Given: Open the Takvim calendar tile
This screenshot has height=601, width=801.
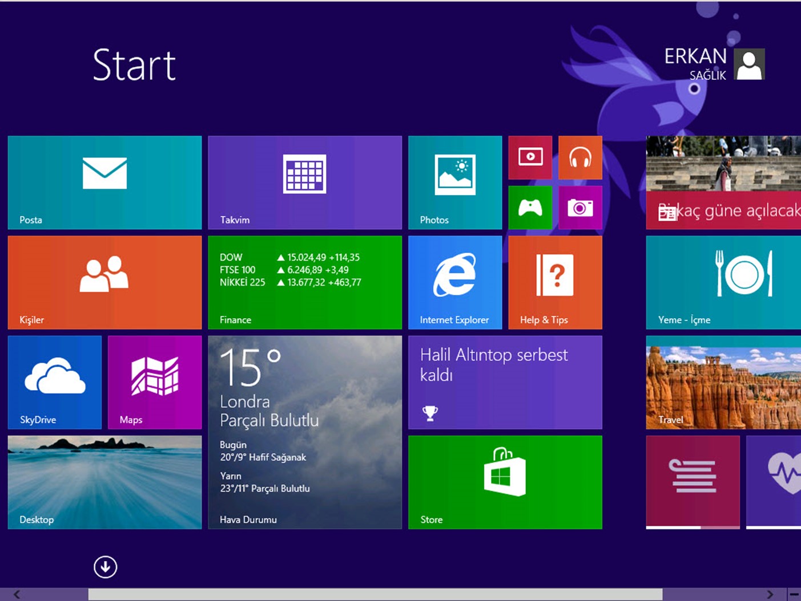Looking at the screenshot, I should (x=305, y=182).
